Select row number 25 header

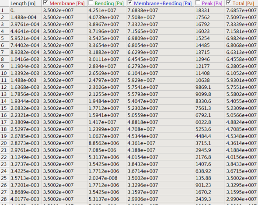pos(4,178)
